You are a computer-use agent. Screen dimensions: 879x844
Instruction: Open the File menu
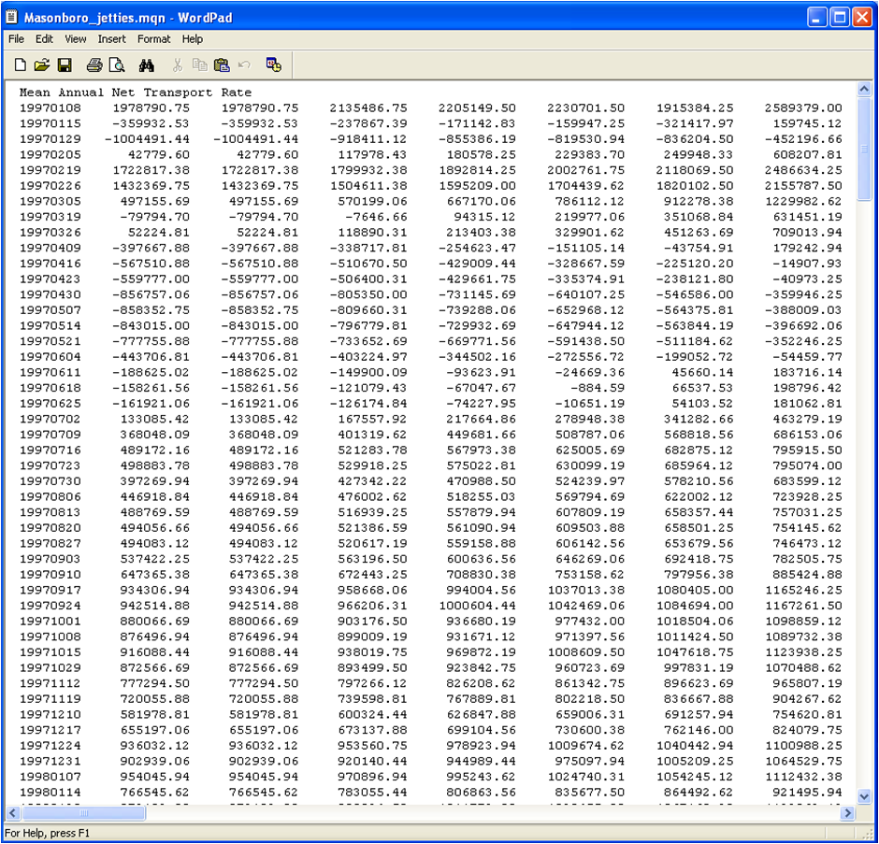[16, 38]
